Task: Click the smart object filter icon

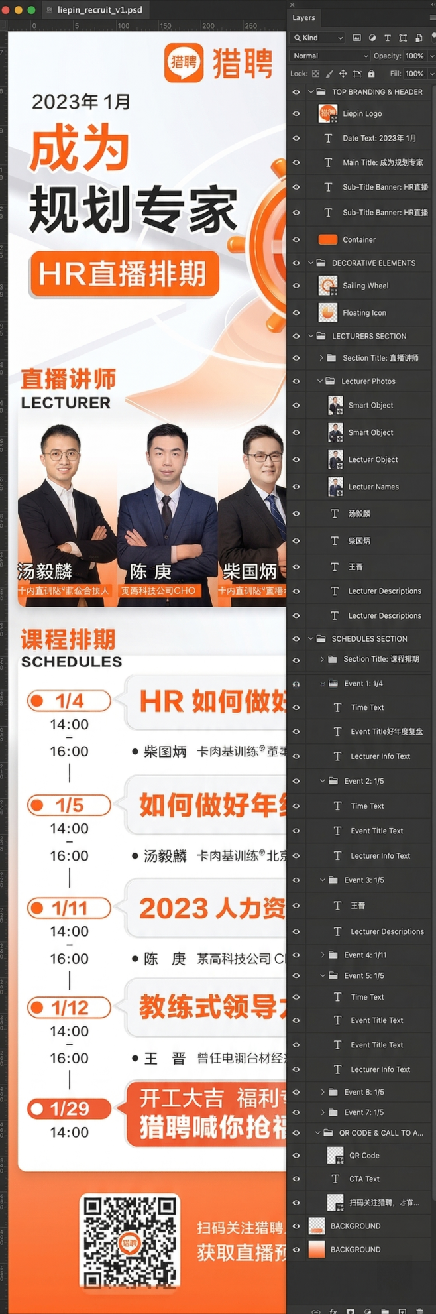Action: (418, 38)
